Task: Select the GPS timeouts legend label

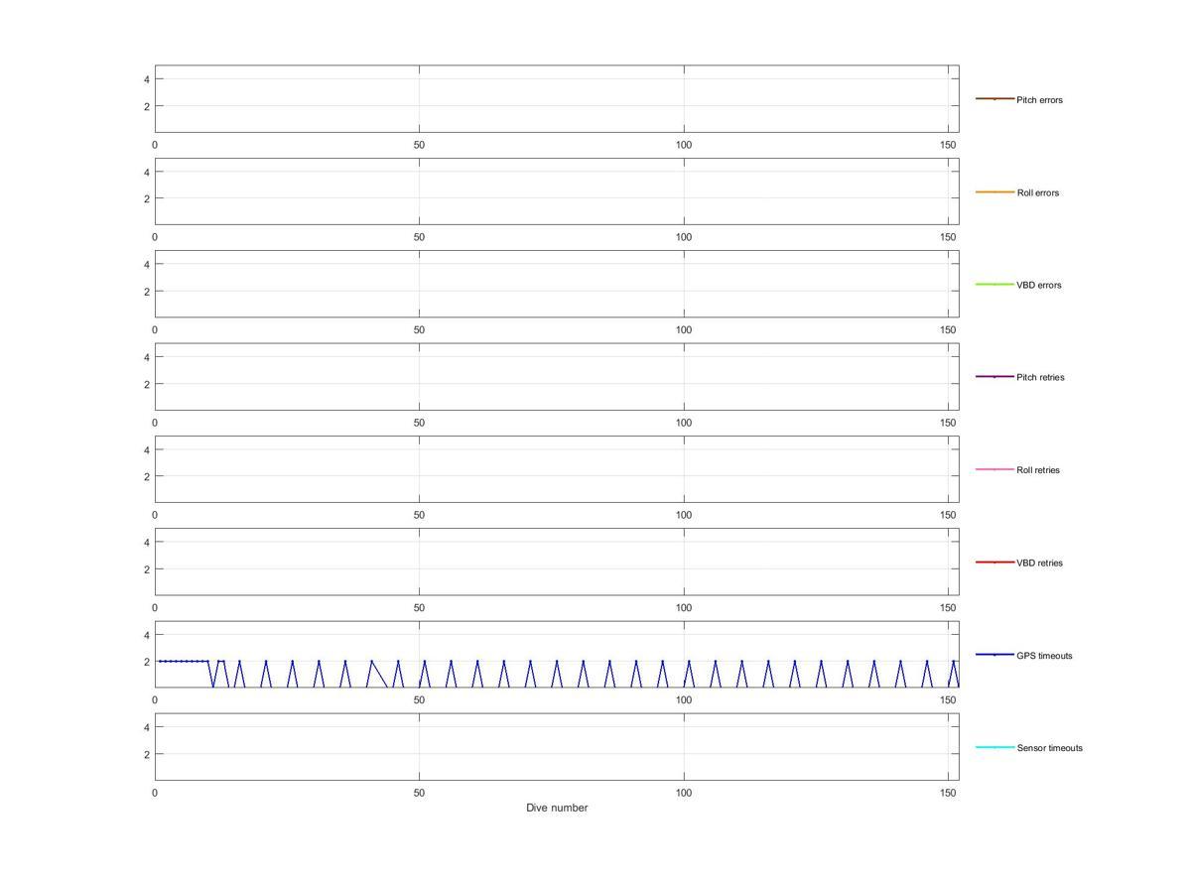Action: pos(1044,656)
